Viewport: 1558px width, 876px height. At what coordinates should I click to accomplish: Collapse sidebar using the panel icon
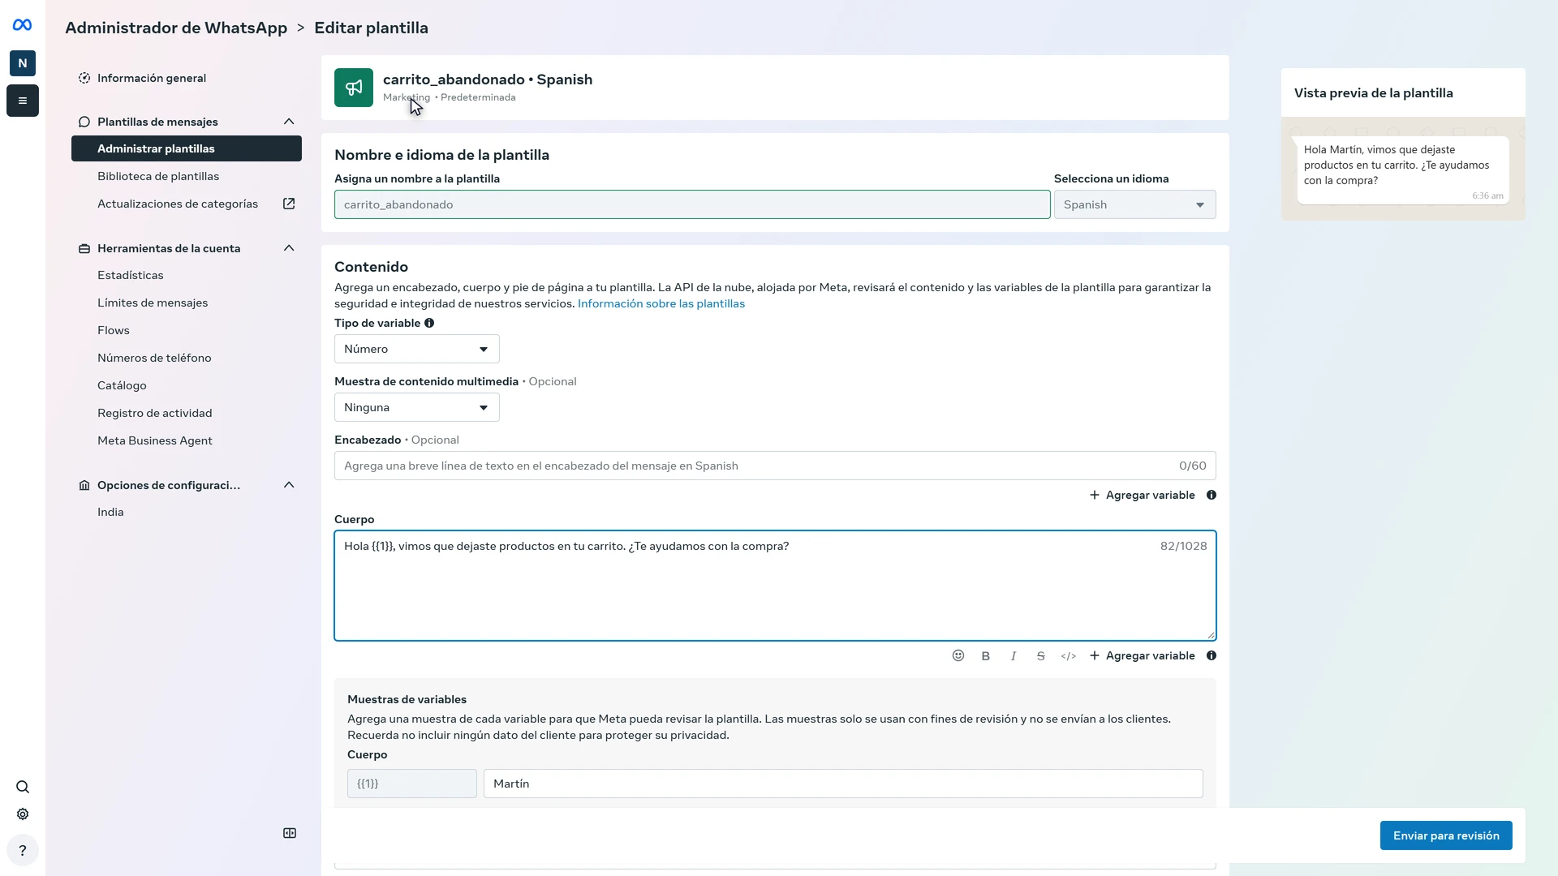pos(290,833)
